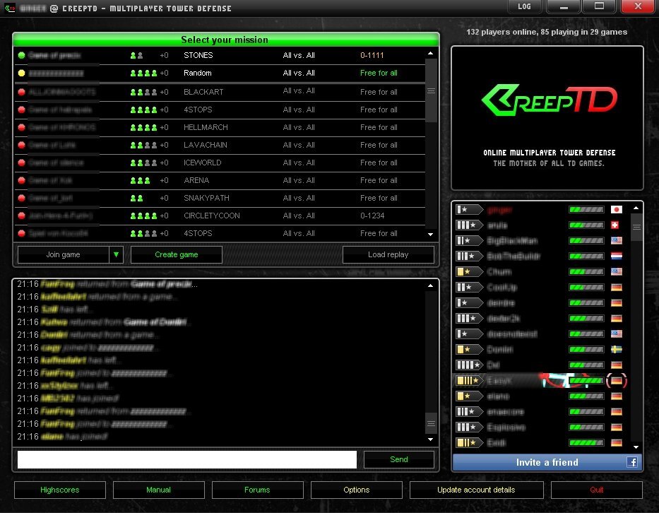
Task: Click highlighted player's gold rank badge
Action: tap(469, 381)
